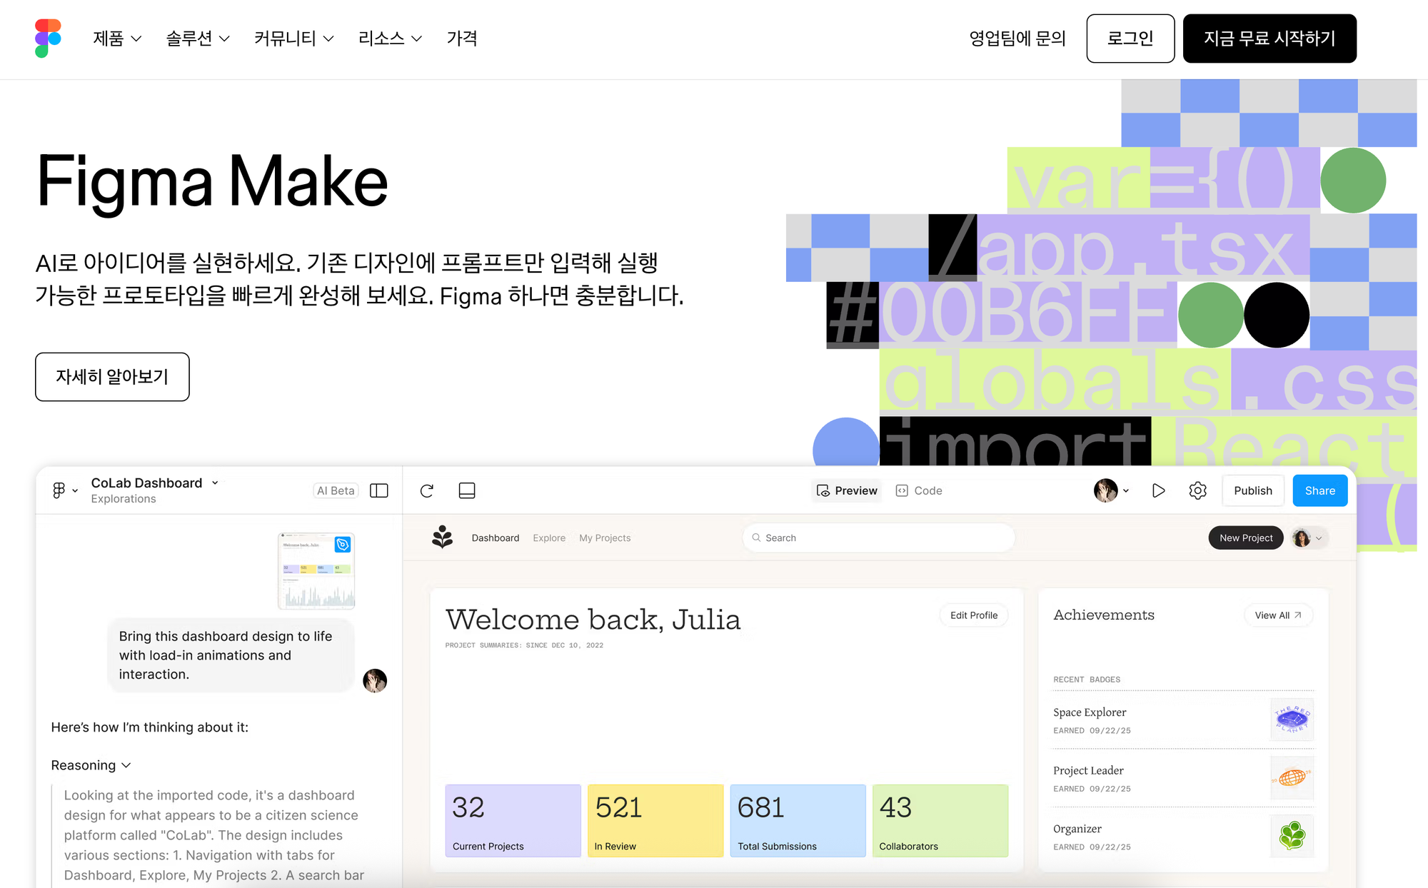Expand the 솔루션 dropdown menu
1428x888 pixels.
pyautogui.click(x=198, y=39)
